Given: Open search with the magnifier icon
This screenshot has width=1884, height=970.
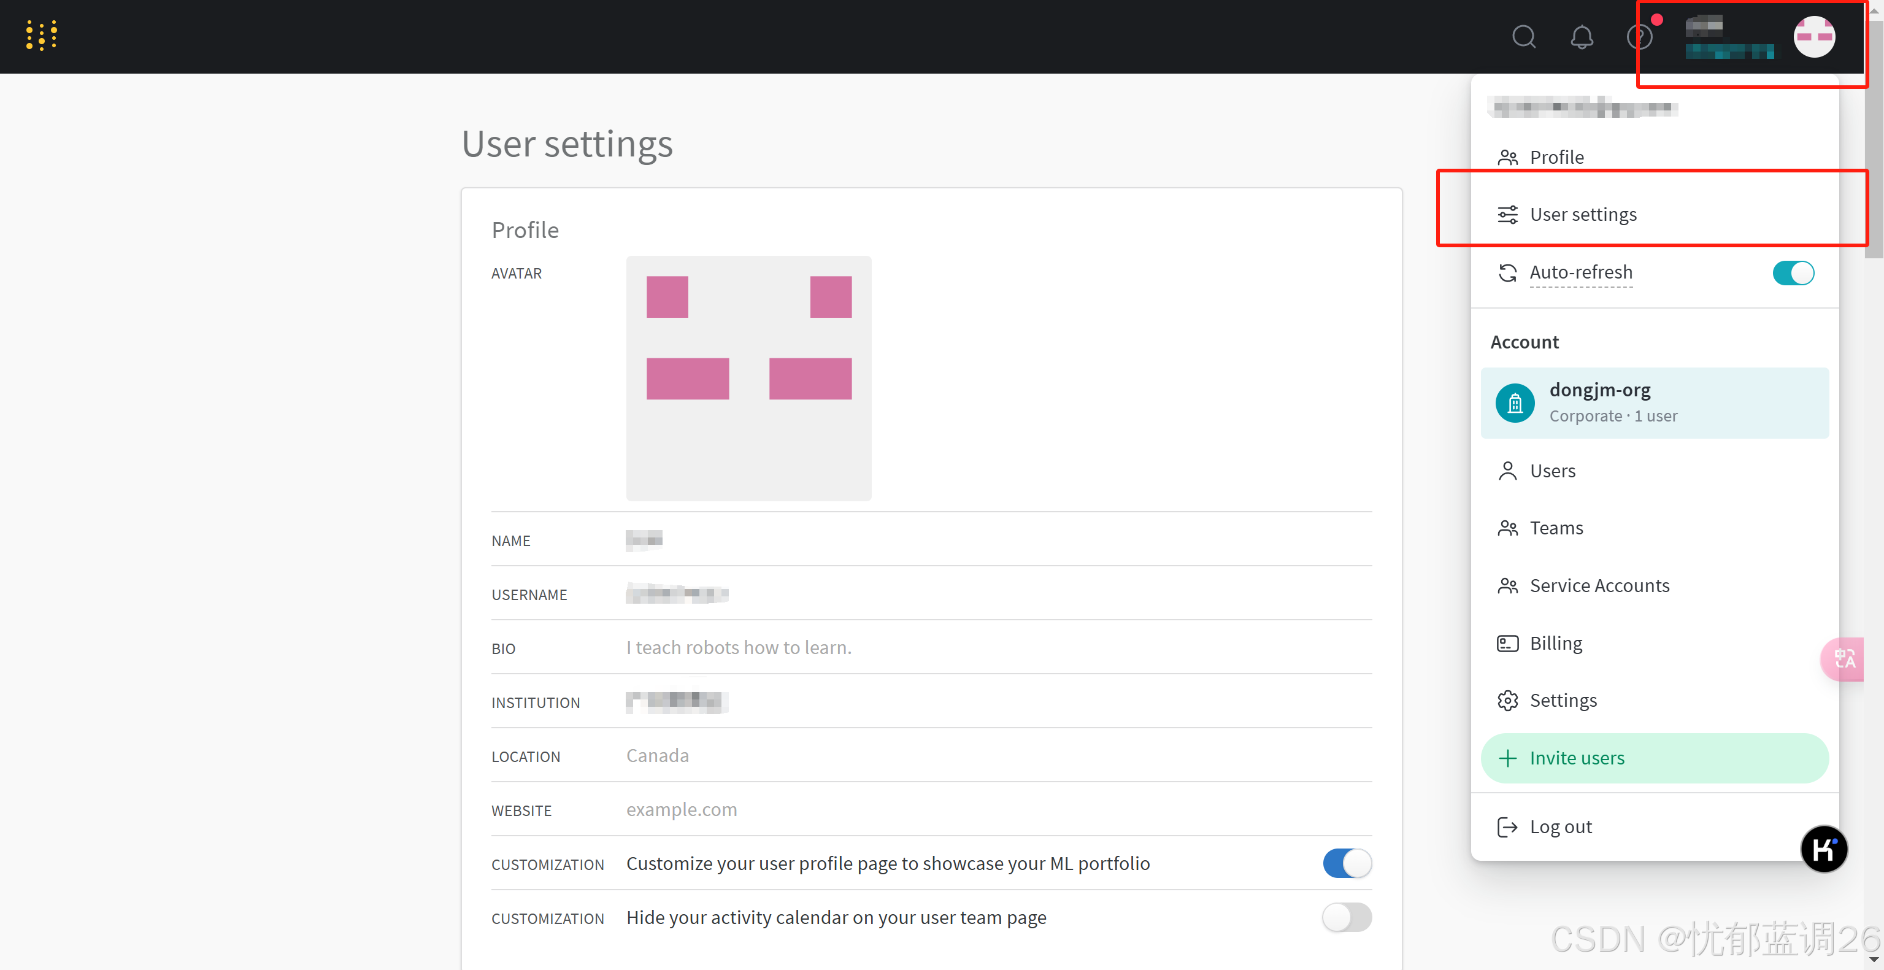Looking at the screenshot, I should coord(1523,37).
